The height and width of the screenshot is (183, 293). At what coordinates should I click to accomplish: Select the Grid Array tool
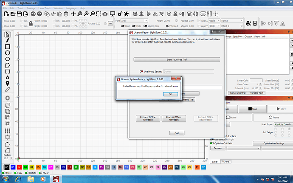click(8, 131)
